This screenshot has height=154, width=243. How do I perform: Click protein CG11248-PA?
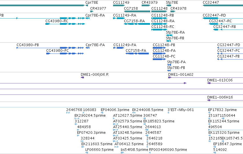[x=164, y=51]
